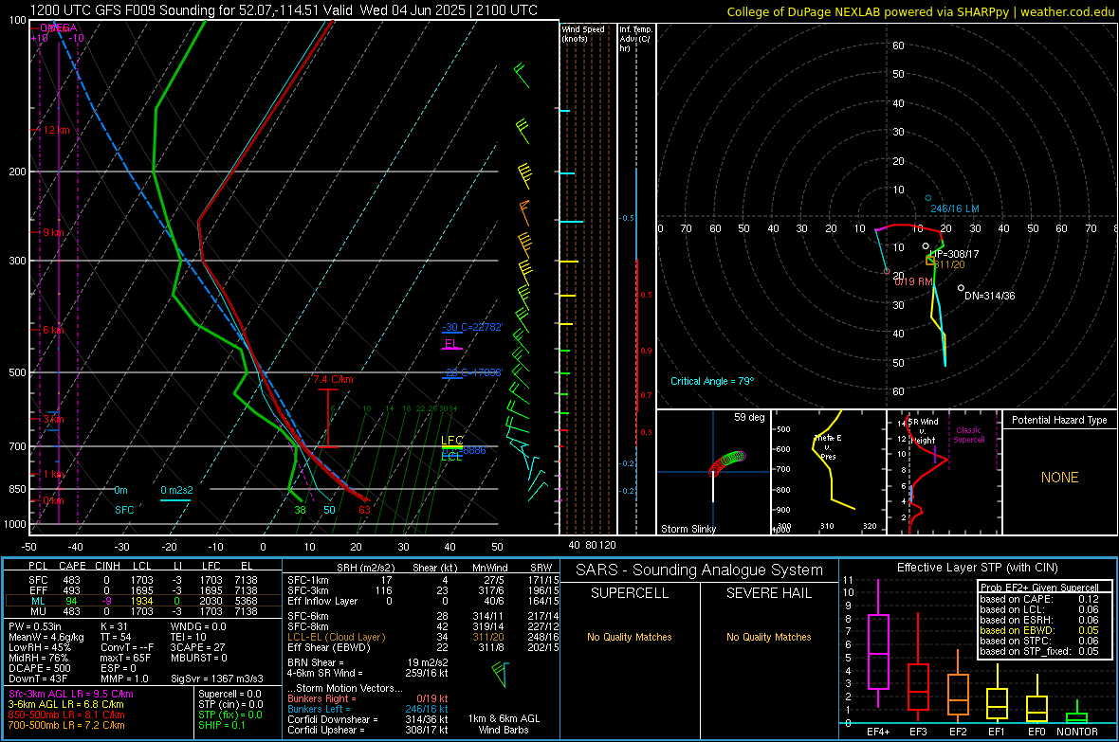Select the Eff Shear (EBWD) row
The width and height of the screenshot is (1119, 742).
pyautogui.click(x=423, y=647)
